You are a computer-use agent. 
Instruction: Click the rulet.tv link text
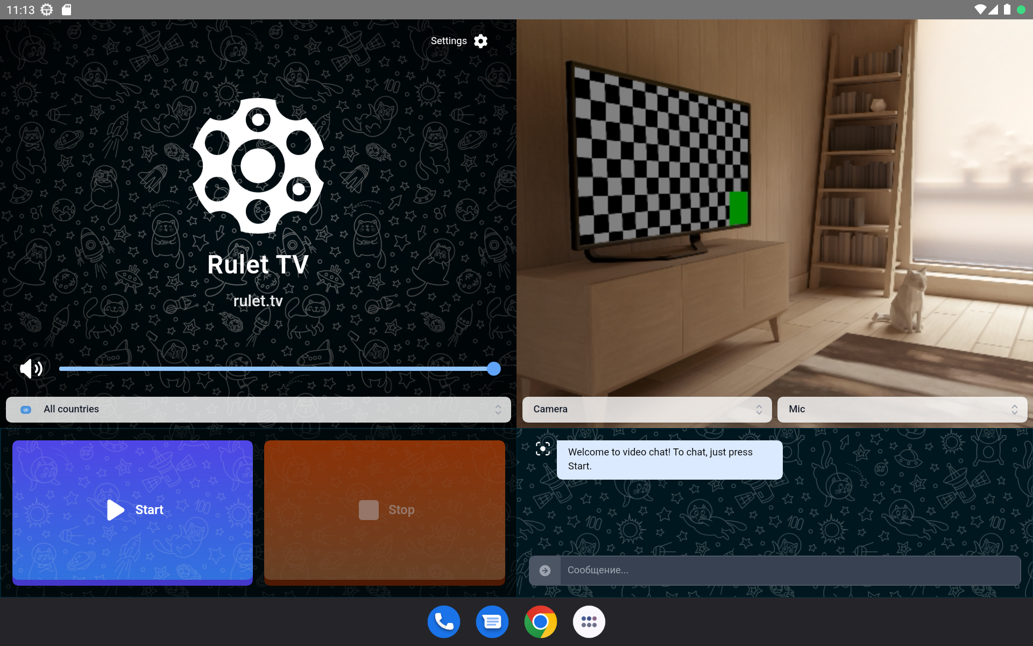click(x=258, y=301)
